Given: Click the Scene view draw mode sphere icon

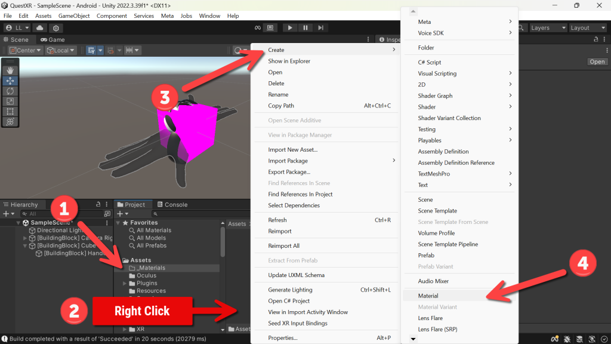Looking at the screenshot, I should [237, 50].
